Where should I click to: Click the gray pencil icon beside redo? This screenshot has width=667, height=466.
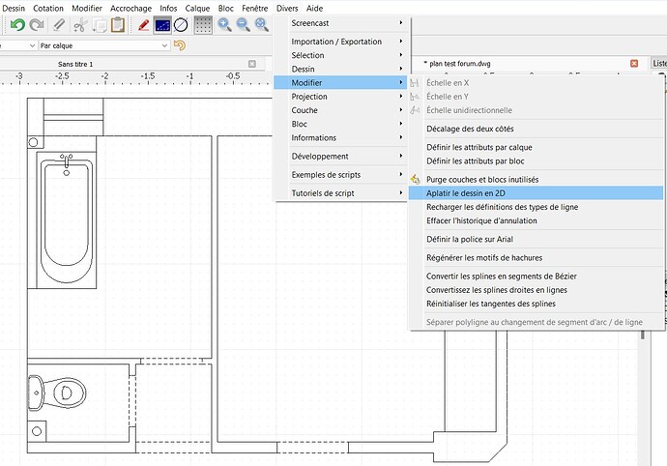(x=59, y=25)
